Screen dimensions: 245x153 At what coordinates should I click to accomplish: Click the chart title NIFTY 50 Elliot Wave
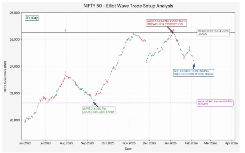pyautogui.click(x=128, y=6)
